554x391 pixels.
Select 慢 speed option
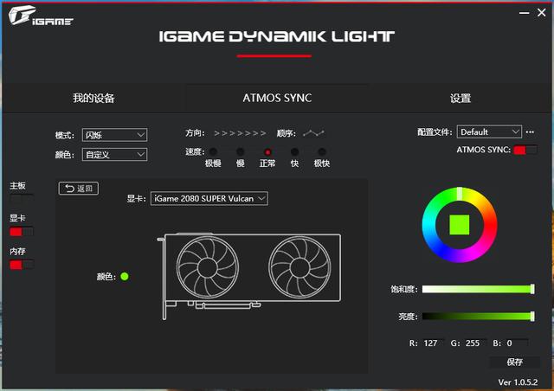click(x=241, y=152)
